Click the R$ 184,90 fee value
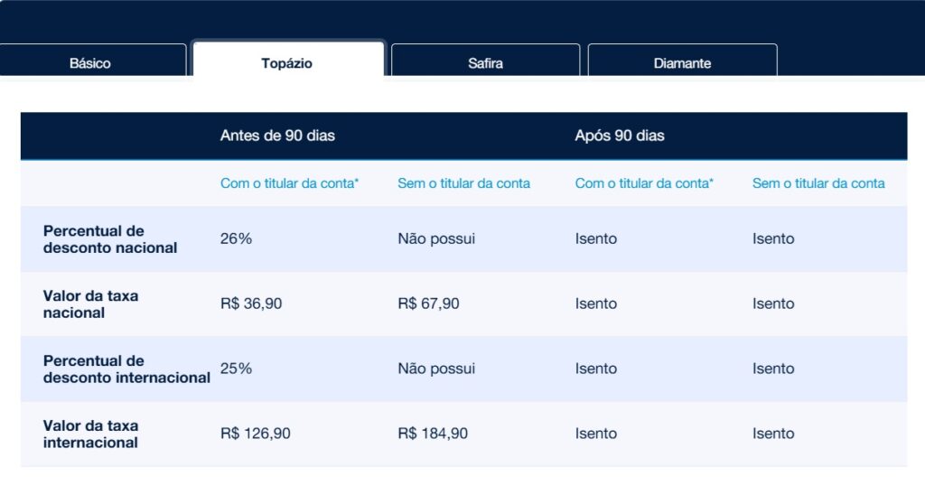The width and height of the screenshot is (925, 495). pos(433,434)
